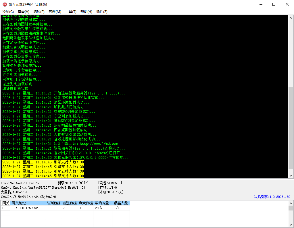The height and width of the screenshot is (228, 294).
Task: Click the log scrollbar down arrow
Action: (x=291, y=175)
